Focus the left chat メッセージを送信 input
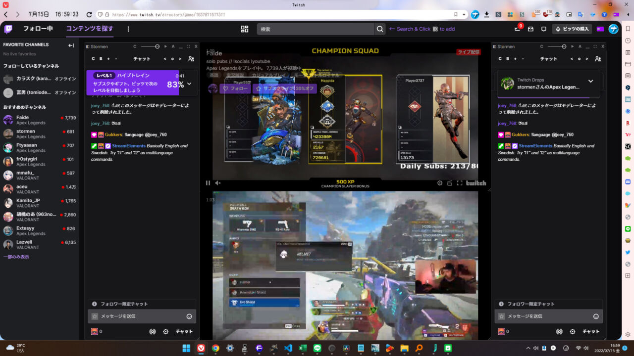Image resolution: width=634 pixels, height=356 pixels. click(x=142, y=316)
